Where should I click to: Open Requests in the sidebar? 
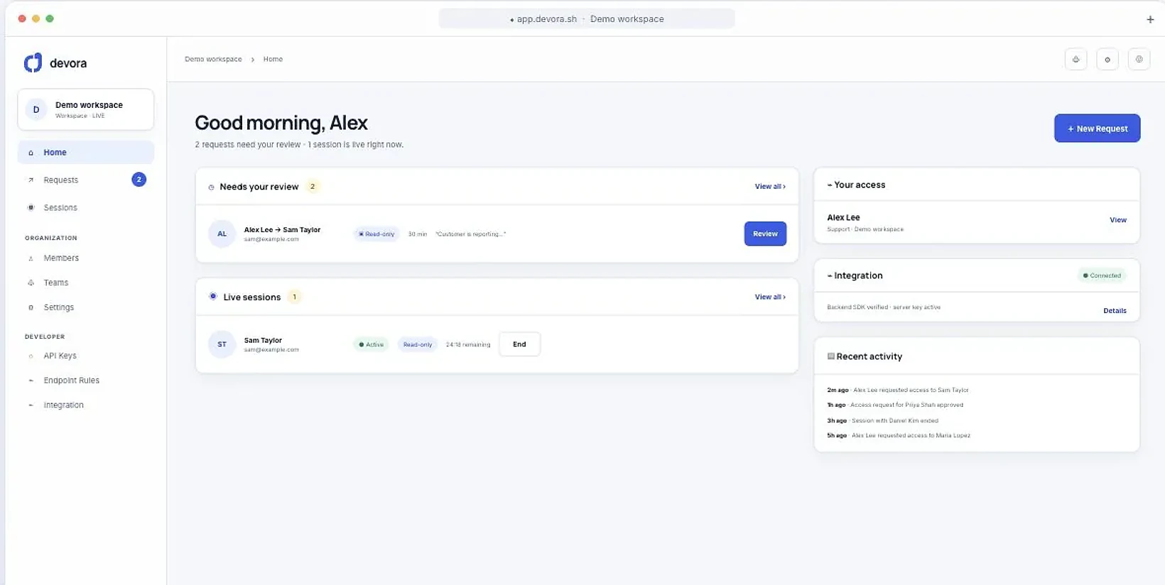coord(86,180)
